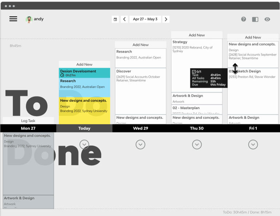Viewport: 280px width, 216px height.
Task: Open Artwork & Design task on Thu 30
Action: [197, 98]
